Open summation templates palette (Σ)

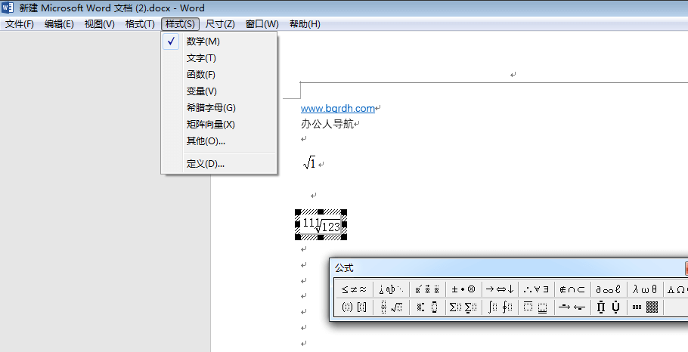463,307
